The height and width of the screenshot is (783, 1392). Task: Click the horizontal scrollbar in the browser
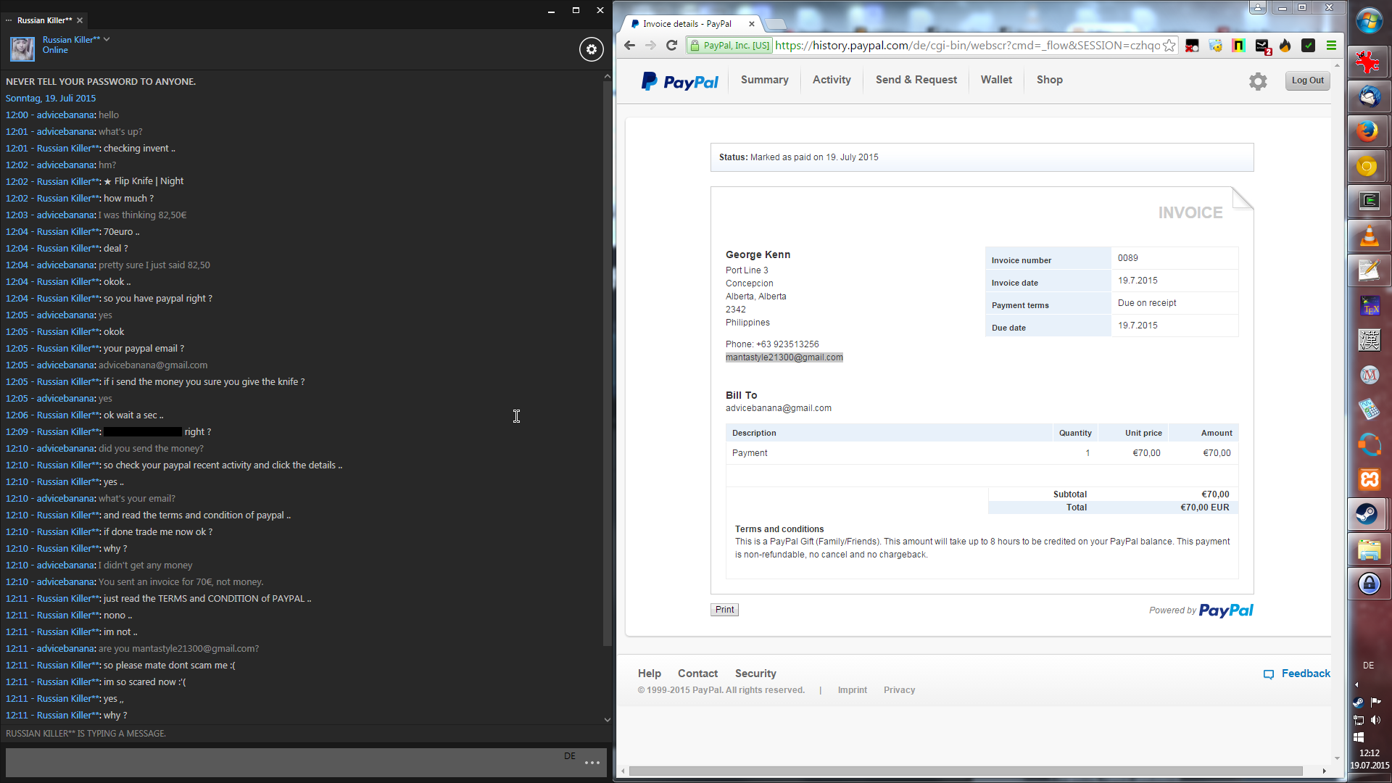point(964,771)
